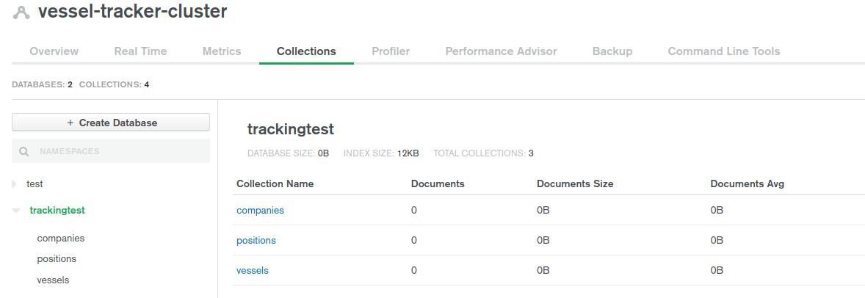
Task: Select positions in the sidebar tree
Action: point(57,259)
